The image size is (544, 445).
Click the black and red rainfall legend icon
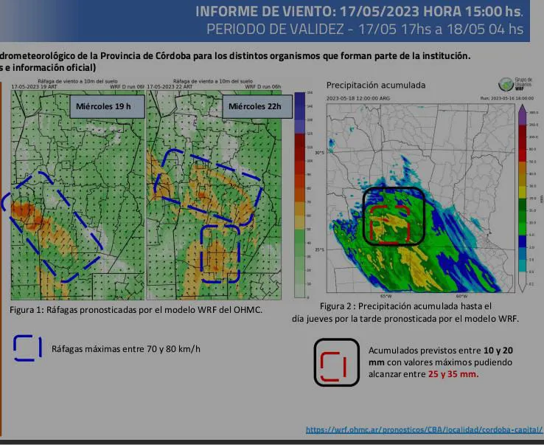point(336,362)
